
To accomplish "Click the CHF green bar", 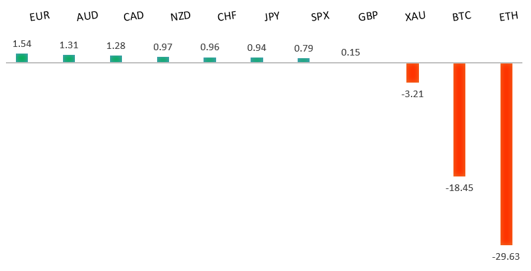I will point(209,60).
